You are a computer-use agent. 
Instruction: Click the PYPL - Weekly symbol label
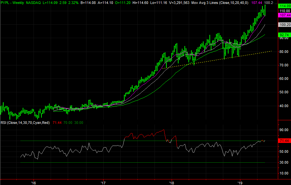click(12, 3)
